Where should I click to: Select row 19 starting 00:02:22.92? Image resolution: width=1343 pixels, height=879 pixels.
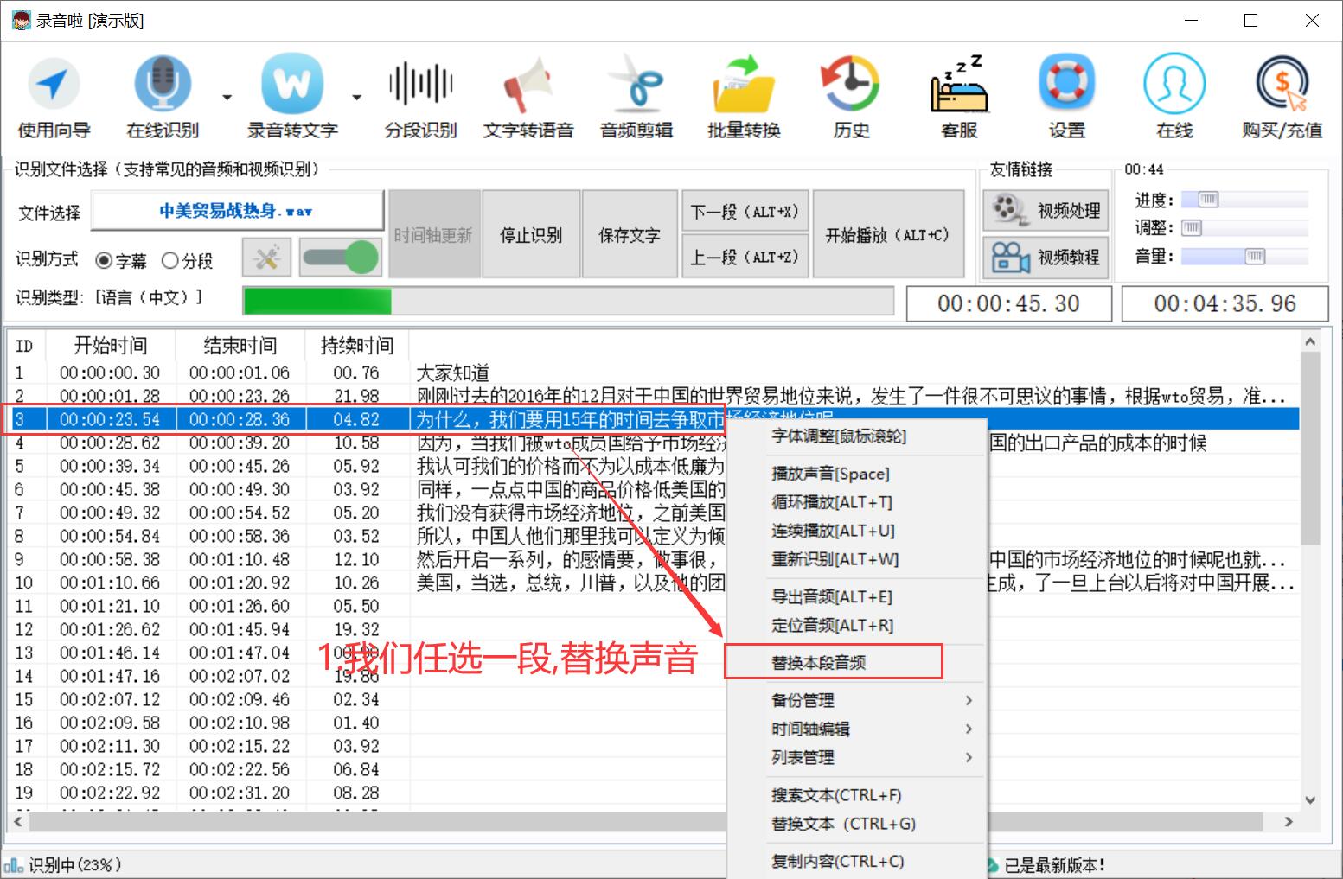654,793
